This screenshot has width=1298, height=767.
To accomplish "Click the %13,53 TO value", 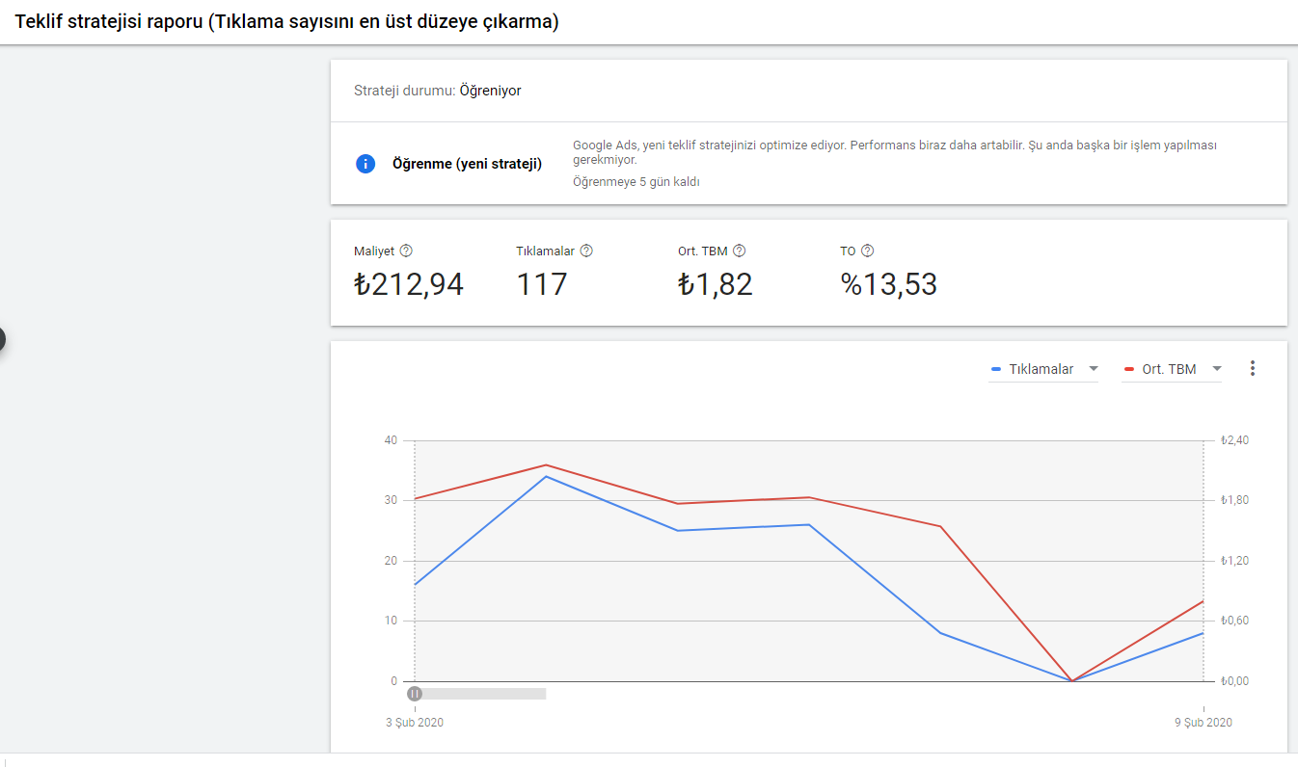I will pyautogui.click(x=888, y=284).
